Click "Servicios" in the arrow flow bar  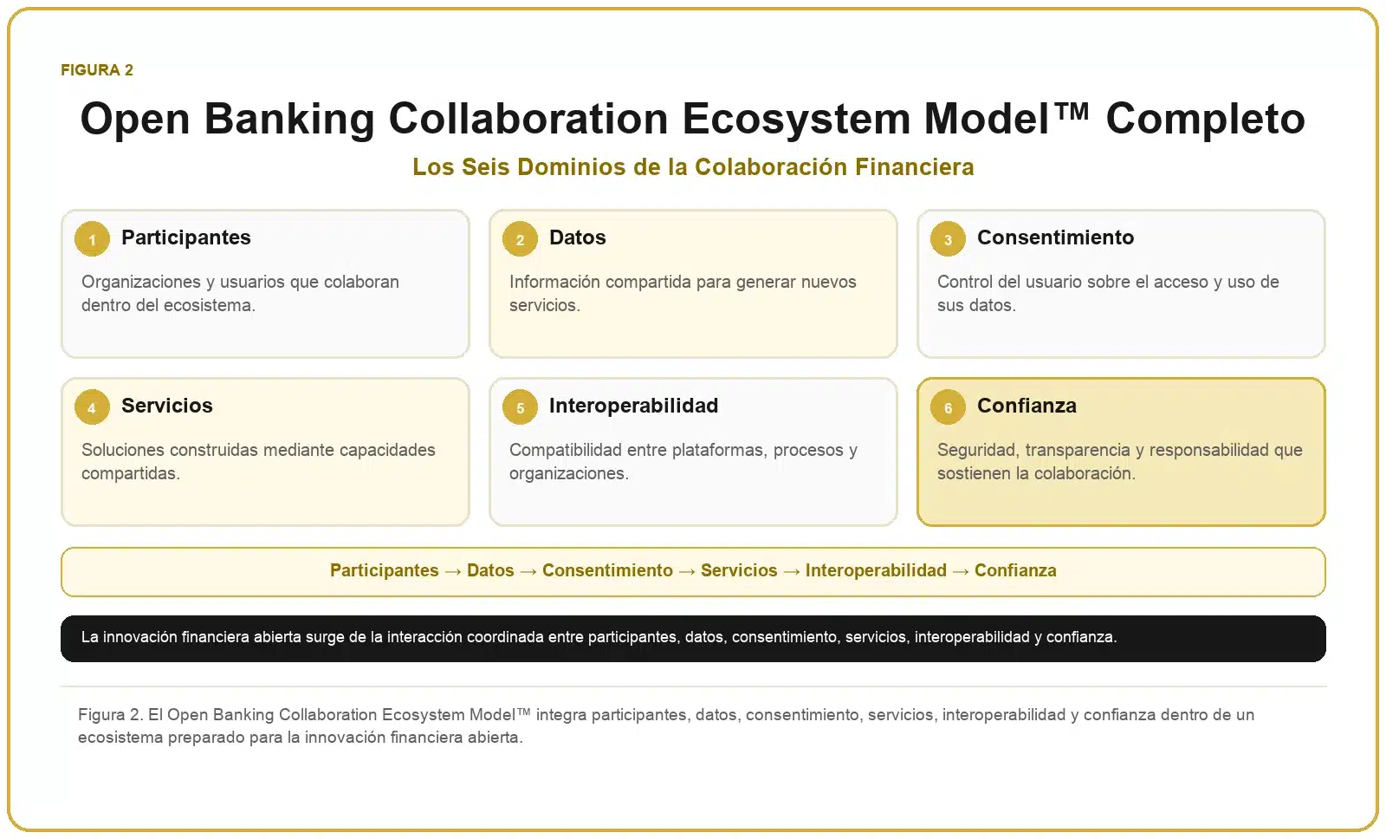click(739, 570)
